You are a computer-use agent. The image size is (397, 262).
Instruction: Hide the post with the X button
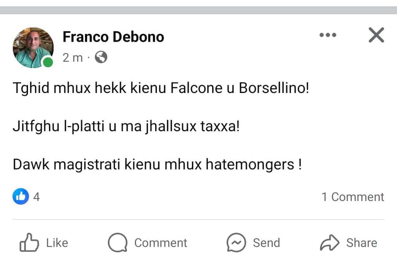376,35
